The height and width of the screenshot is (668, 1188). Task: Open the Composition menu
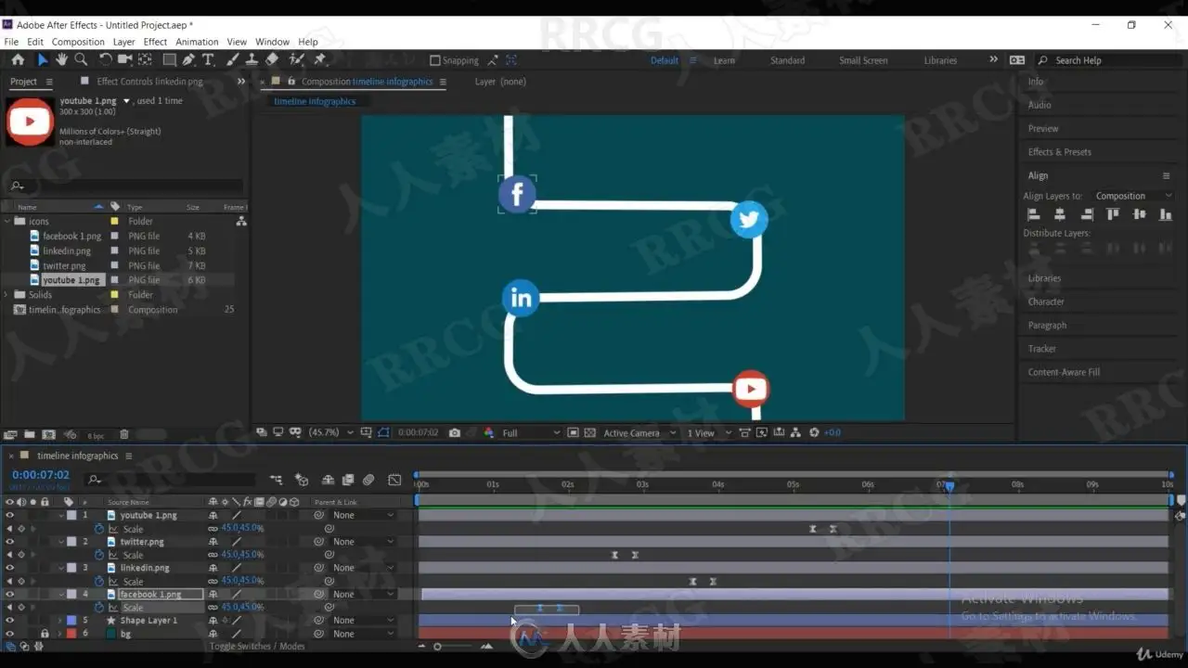78,42
